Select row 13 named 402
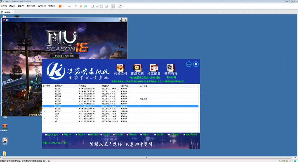Viewport: 298px width, 162px height. coord(120,119)
